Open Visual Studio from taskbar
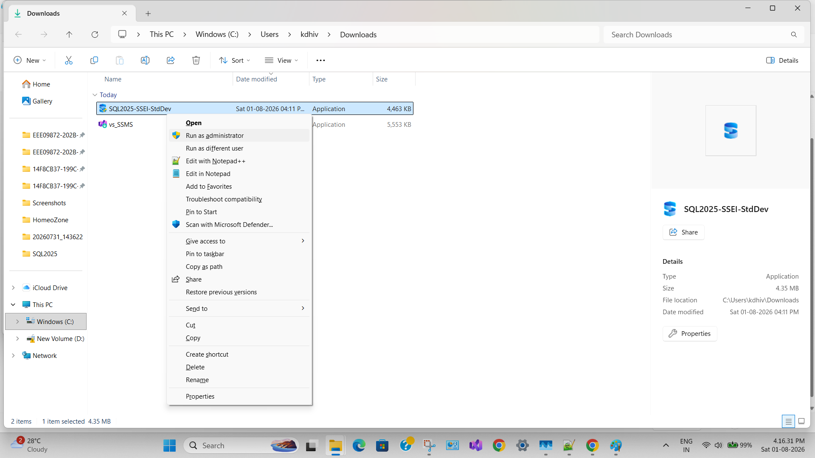The height and width of the screenshot is (458, 815). 476,446
